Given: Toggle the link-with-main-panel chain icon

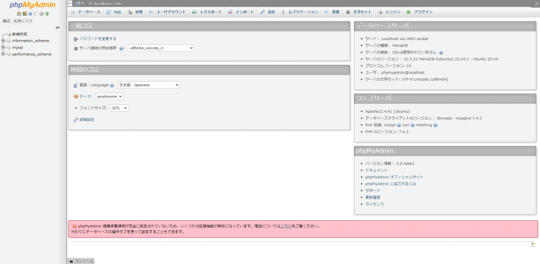Looking at the screenshot, I should 58,27.
